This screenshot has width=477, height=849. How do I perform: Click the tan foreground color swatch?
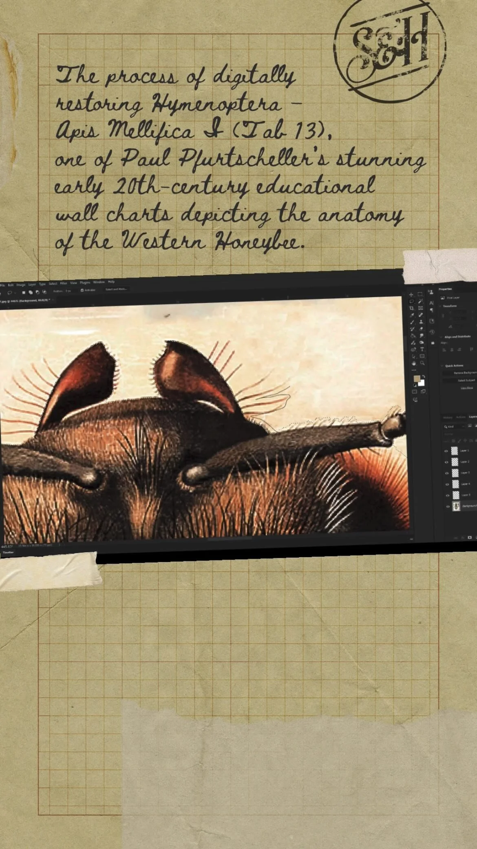point(416,378)
